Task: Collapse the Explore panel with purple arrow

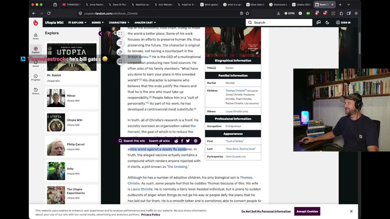Action: [101, 33]
